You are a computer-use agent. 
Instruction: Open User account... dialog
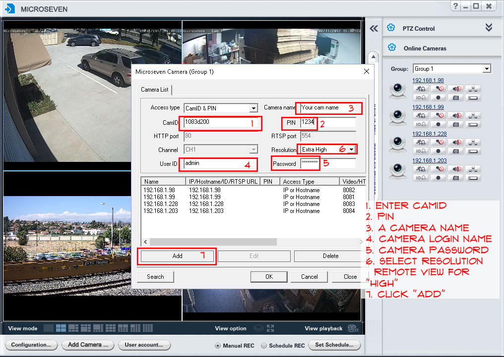click(144, 345)
